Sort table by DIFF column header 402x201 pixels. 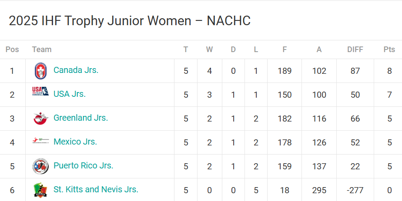(x=355, y=49)
